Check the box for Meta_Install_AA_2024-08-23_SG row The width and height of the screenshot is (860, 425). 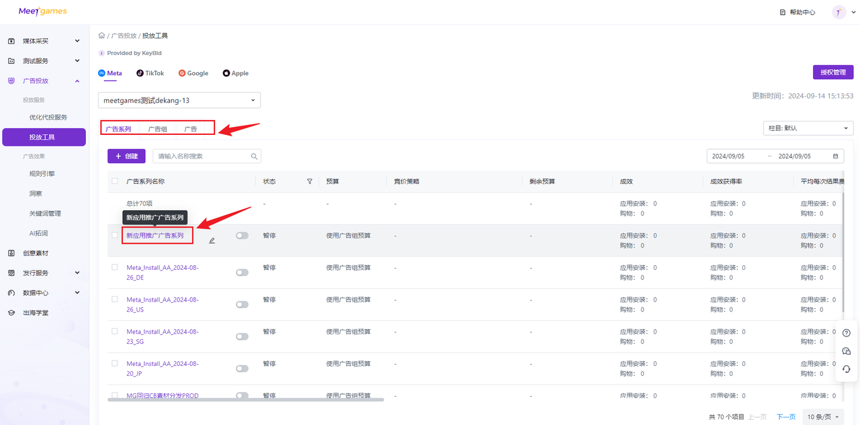[115, 332]
